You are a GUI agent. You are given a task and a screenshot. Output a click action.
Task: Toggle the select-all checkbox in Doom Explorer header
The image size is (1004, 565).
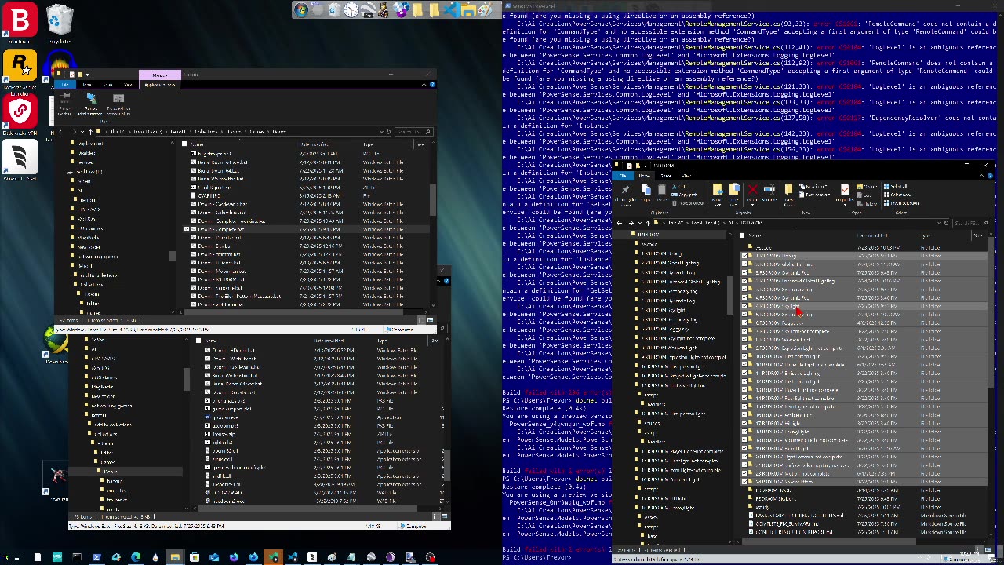(184, 144)
